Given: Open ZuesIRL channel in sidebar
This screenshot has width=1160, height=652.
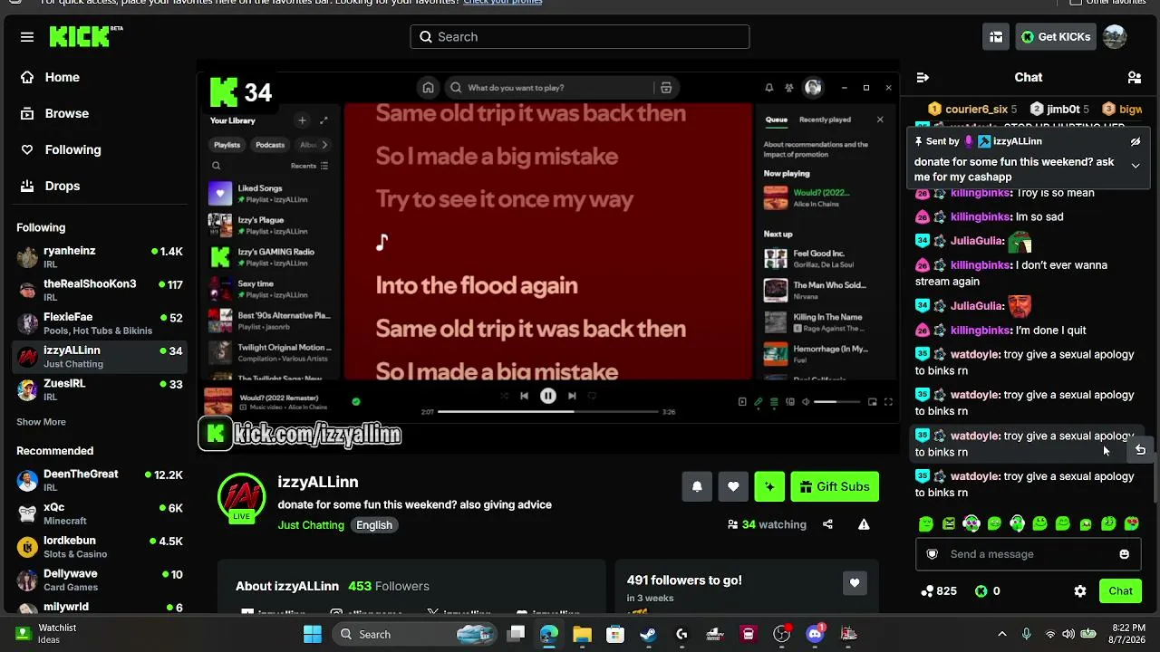Looking at the screenshot, I should coord(101,390).
